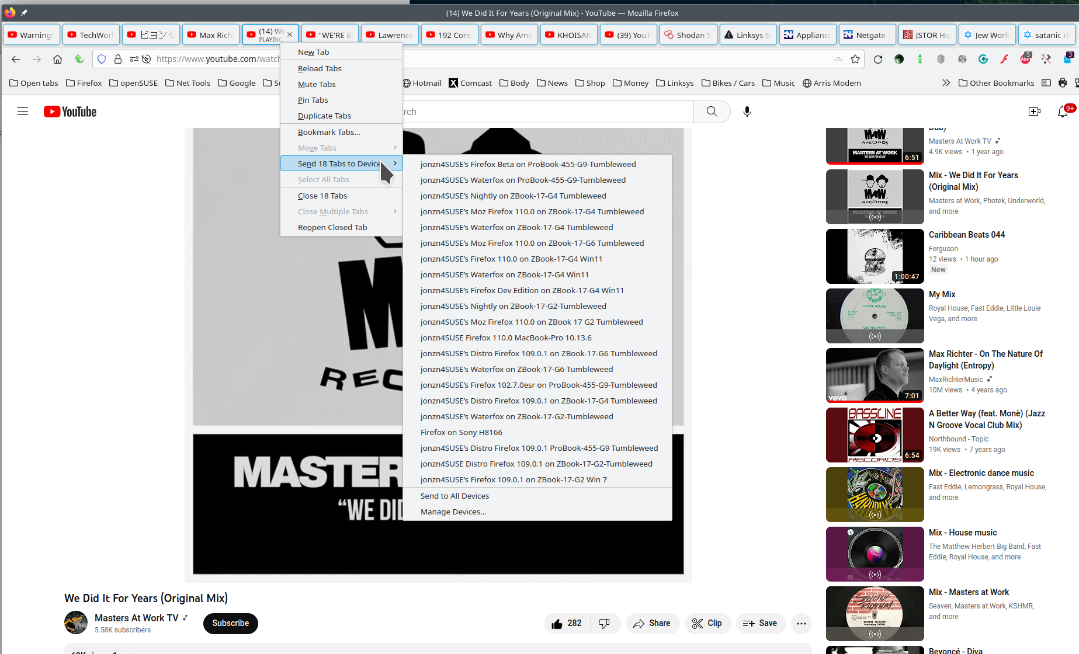The width and height of the screenshot is (1079, 654).
Task: Open the YouTube Create video icon
Action: click(x=1035, y=112)
